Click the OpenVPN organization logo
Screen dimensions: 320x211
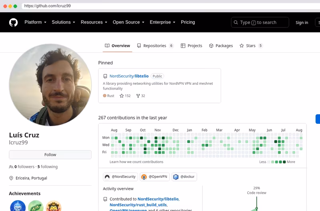pos(144,177)
